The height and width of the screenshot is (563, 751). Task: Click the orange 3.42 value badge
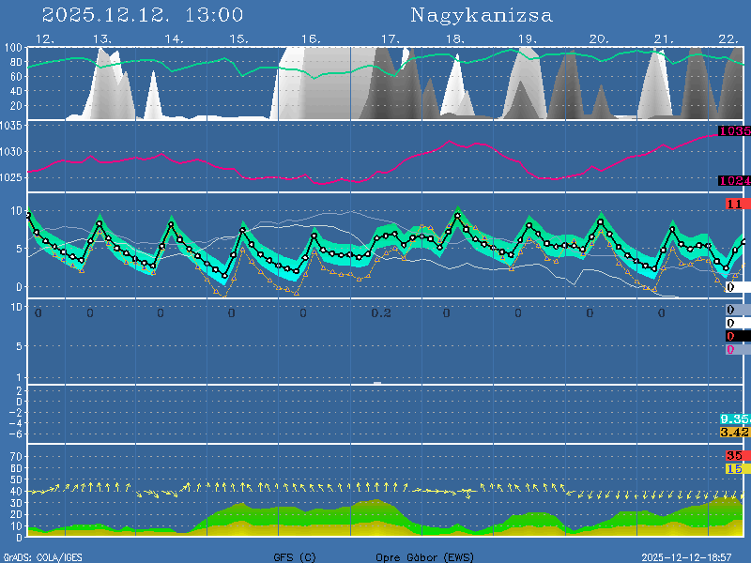733,432
